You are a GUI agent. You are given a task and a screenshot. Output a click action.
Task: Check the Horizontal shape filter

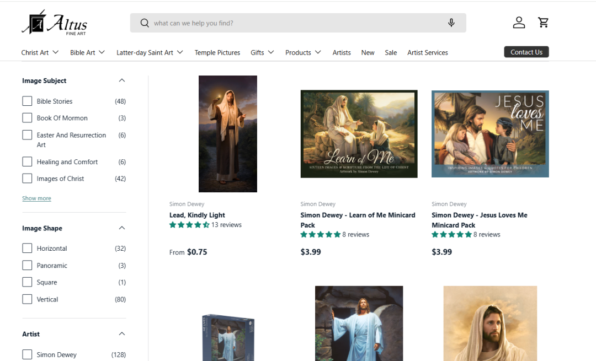coord(27,248)
